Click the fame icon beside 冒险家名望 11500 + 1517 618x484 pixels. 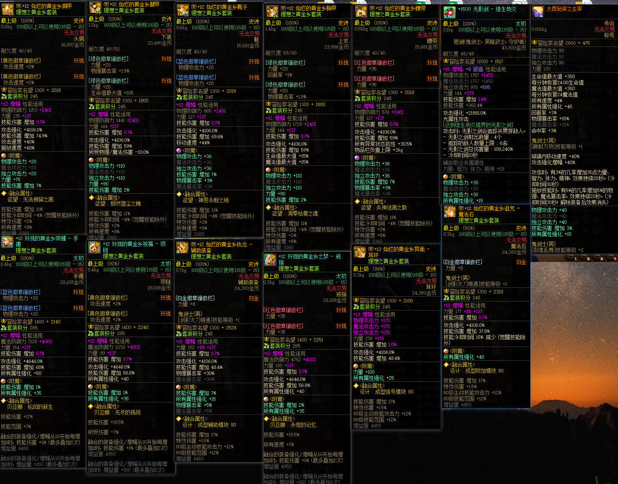[446, 61]
